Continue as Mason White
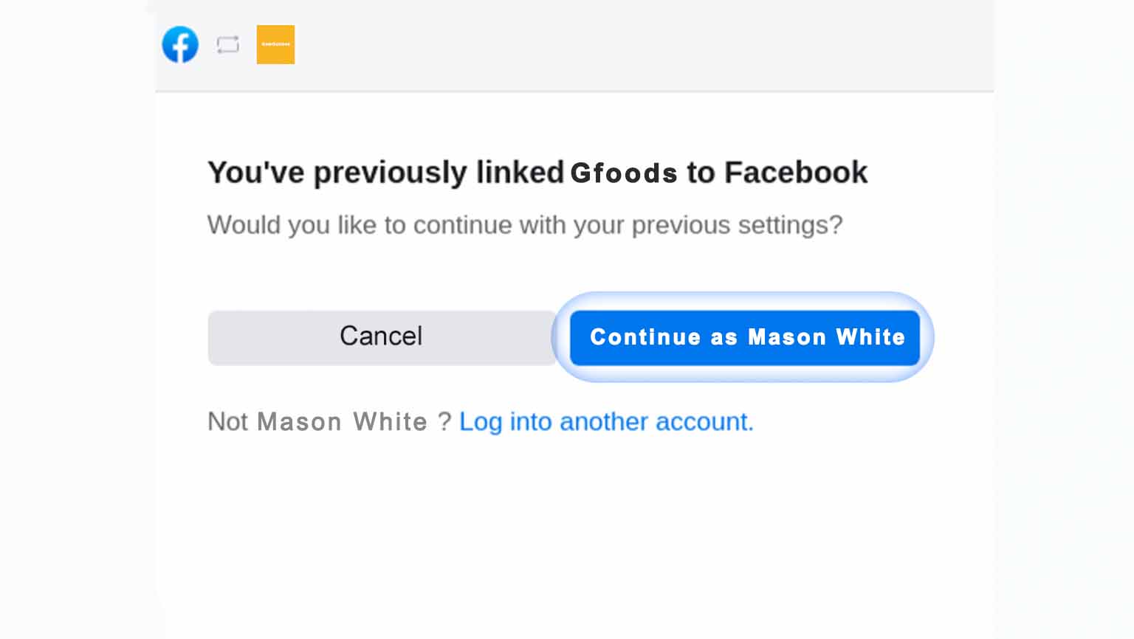Image resolution: width=1134 pixels, height=639 pixels. pos(745,337)
